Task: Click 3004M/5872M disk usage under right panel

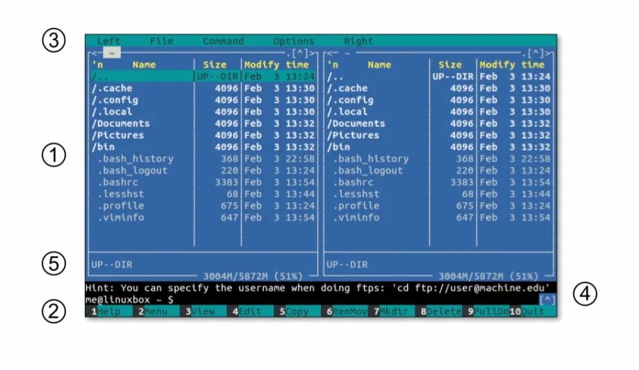Action: [x=488, y=276]
